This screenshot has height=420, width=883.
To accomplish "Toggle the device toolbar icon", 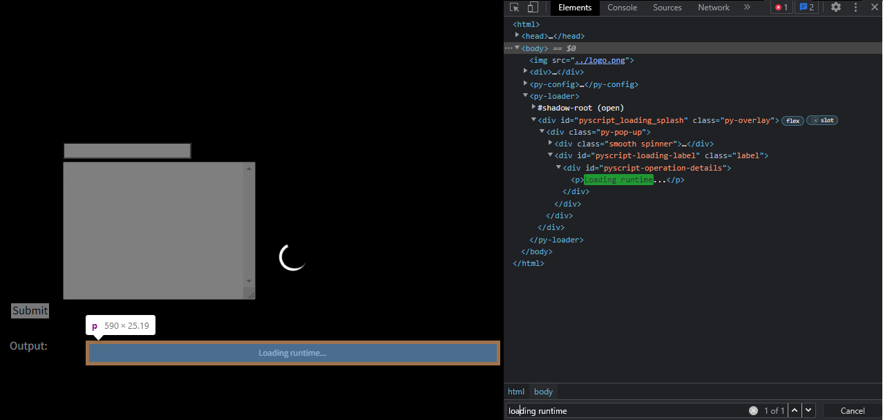I will point(533,8).
